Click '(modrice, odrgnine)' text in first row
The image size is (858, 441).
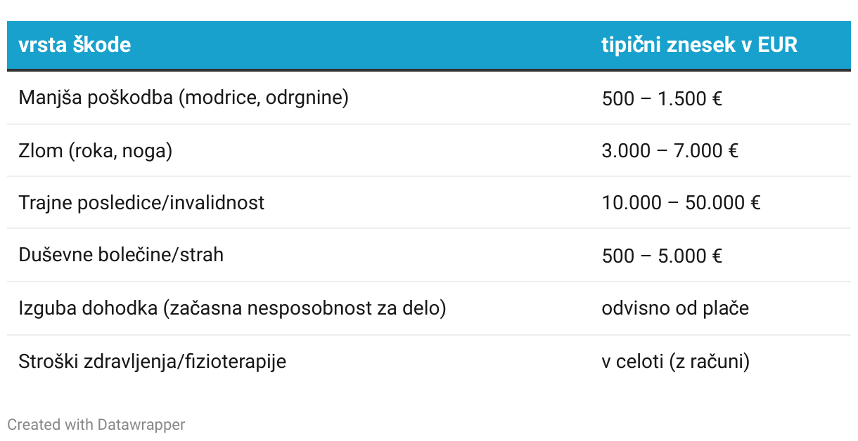[x=264, y=98]
